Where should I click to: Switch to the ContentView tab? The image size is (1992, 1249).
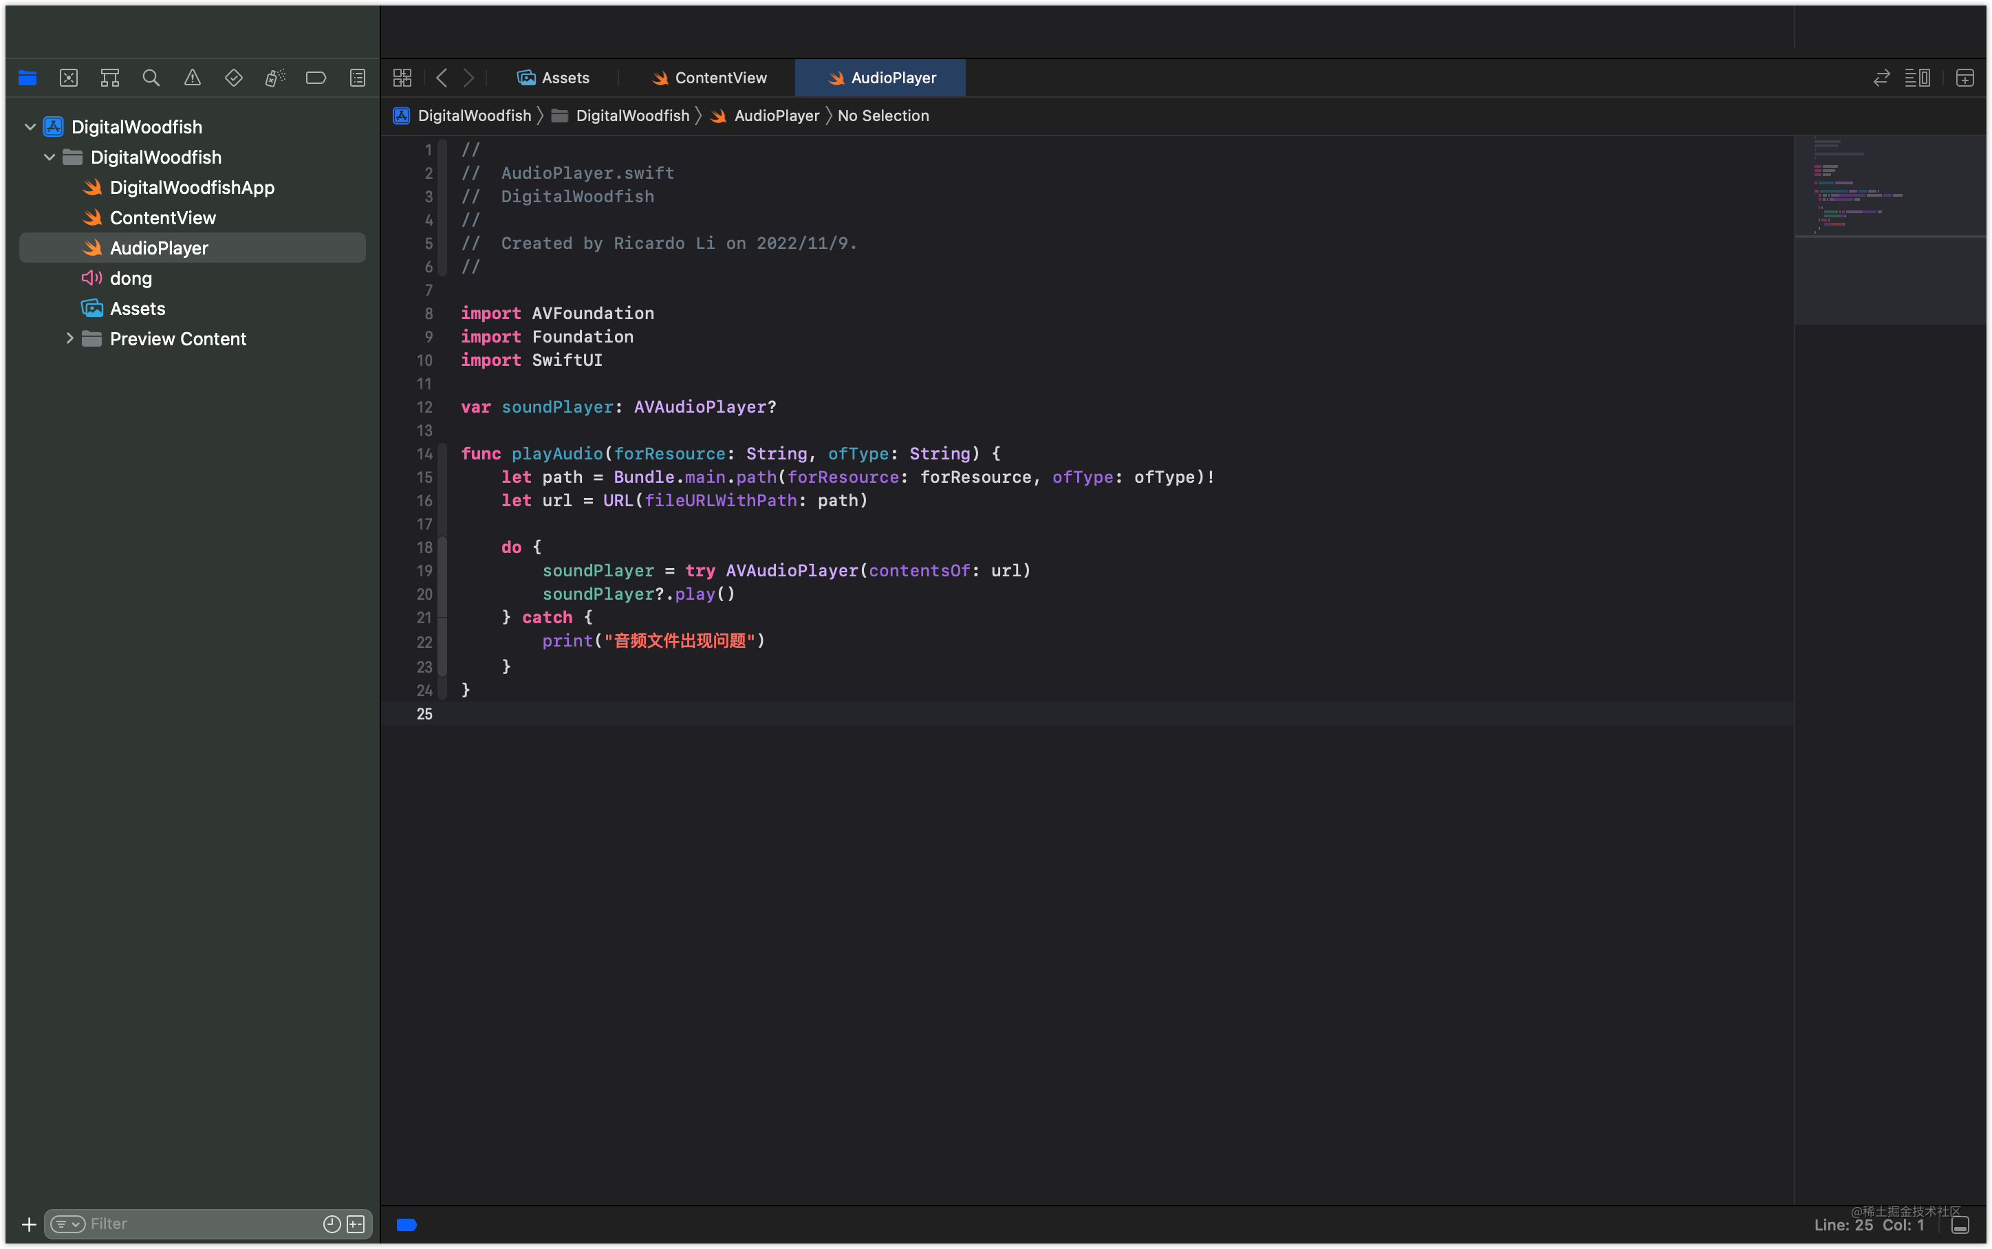[x=709, y=78]
